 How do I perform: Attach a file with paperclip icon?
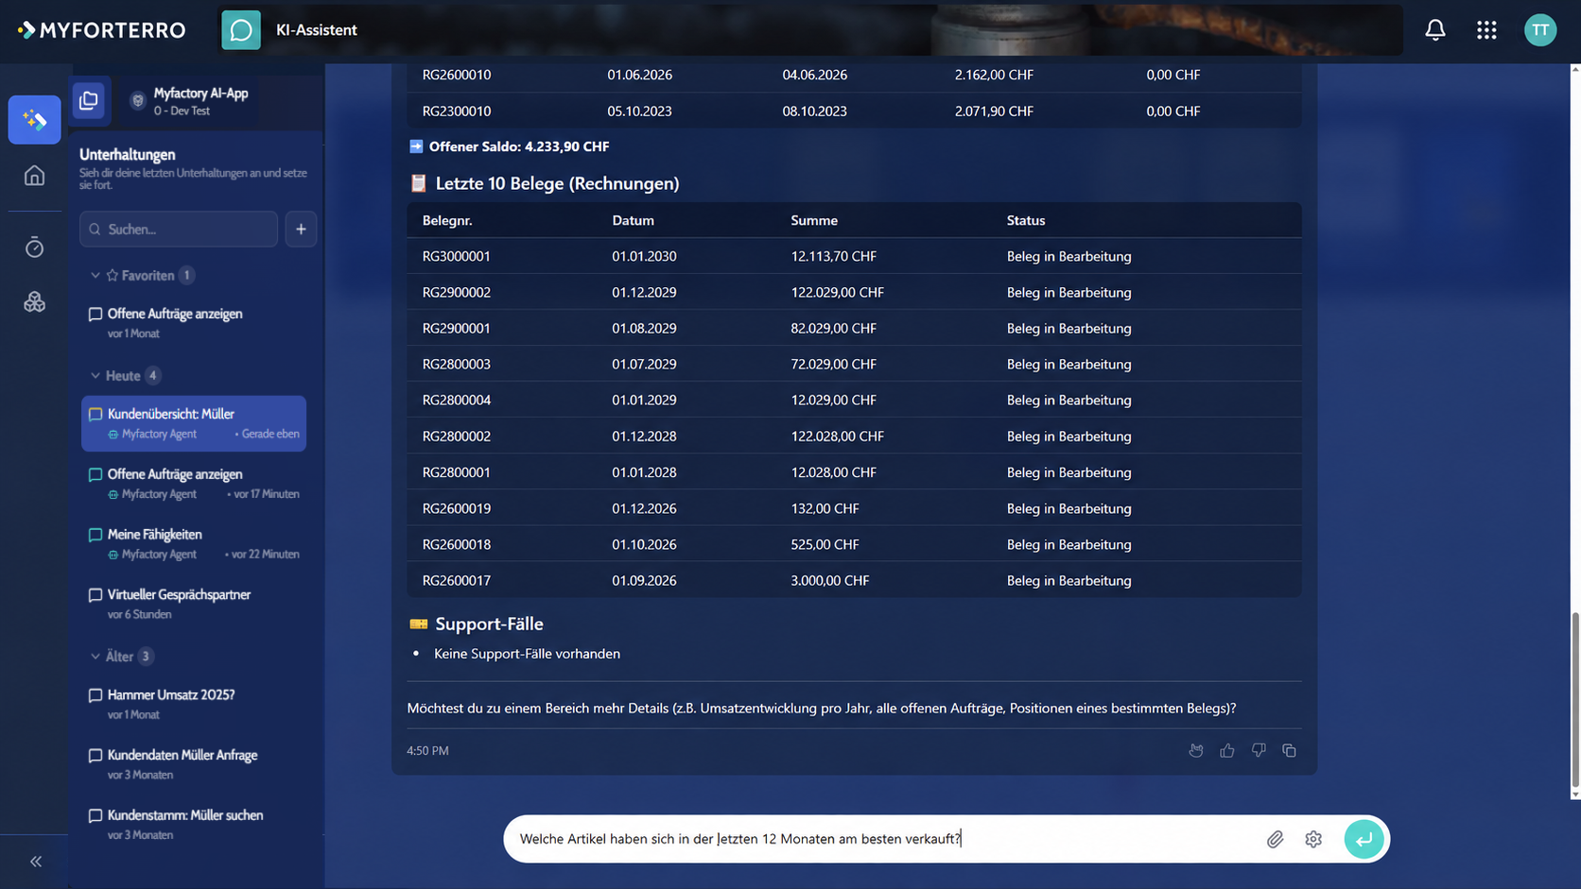1275,839
